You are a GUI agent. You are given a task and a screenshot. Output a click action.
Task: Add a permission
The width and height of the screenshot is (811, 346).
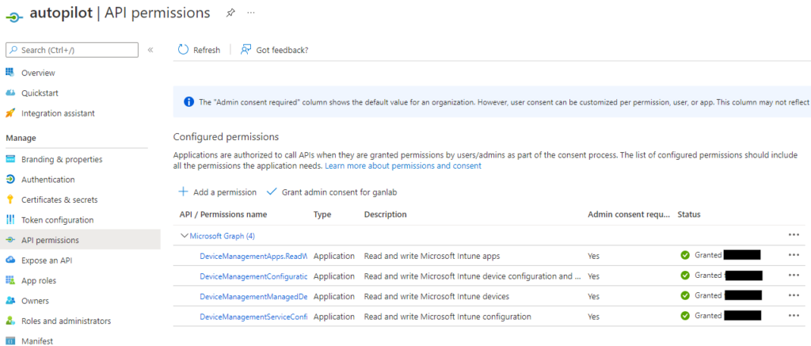point(218,192)
